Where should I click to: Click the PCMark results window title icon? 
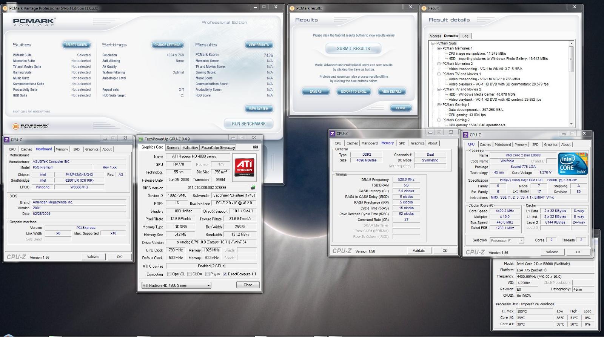click(292, 8)
